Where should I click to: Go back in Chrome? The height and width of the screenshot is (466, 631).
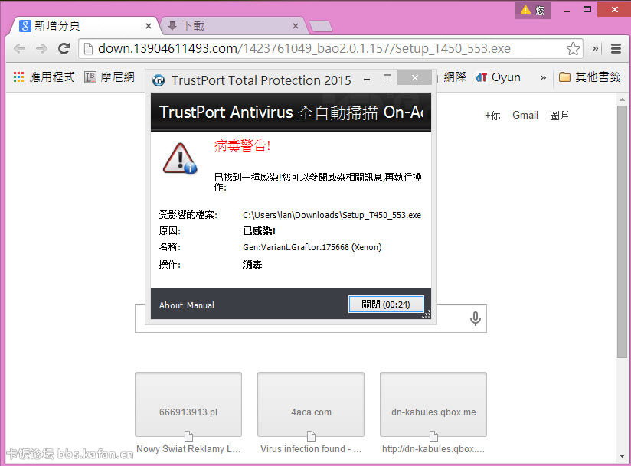click(x=19, y=49)
